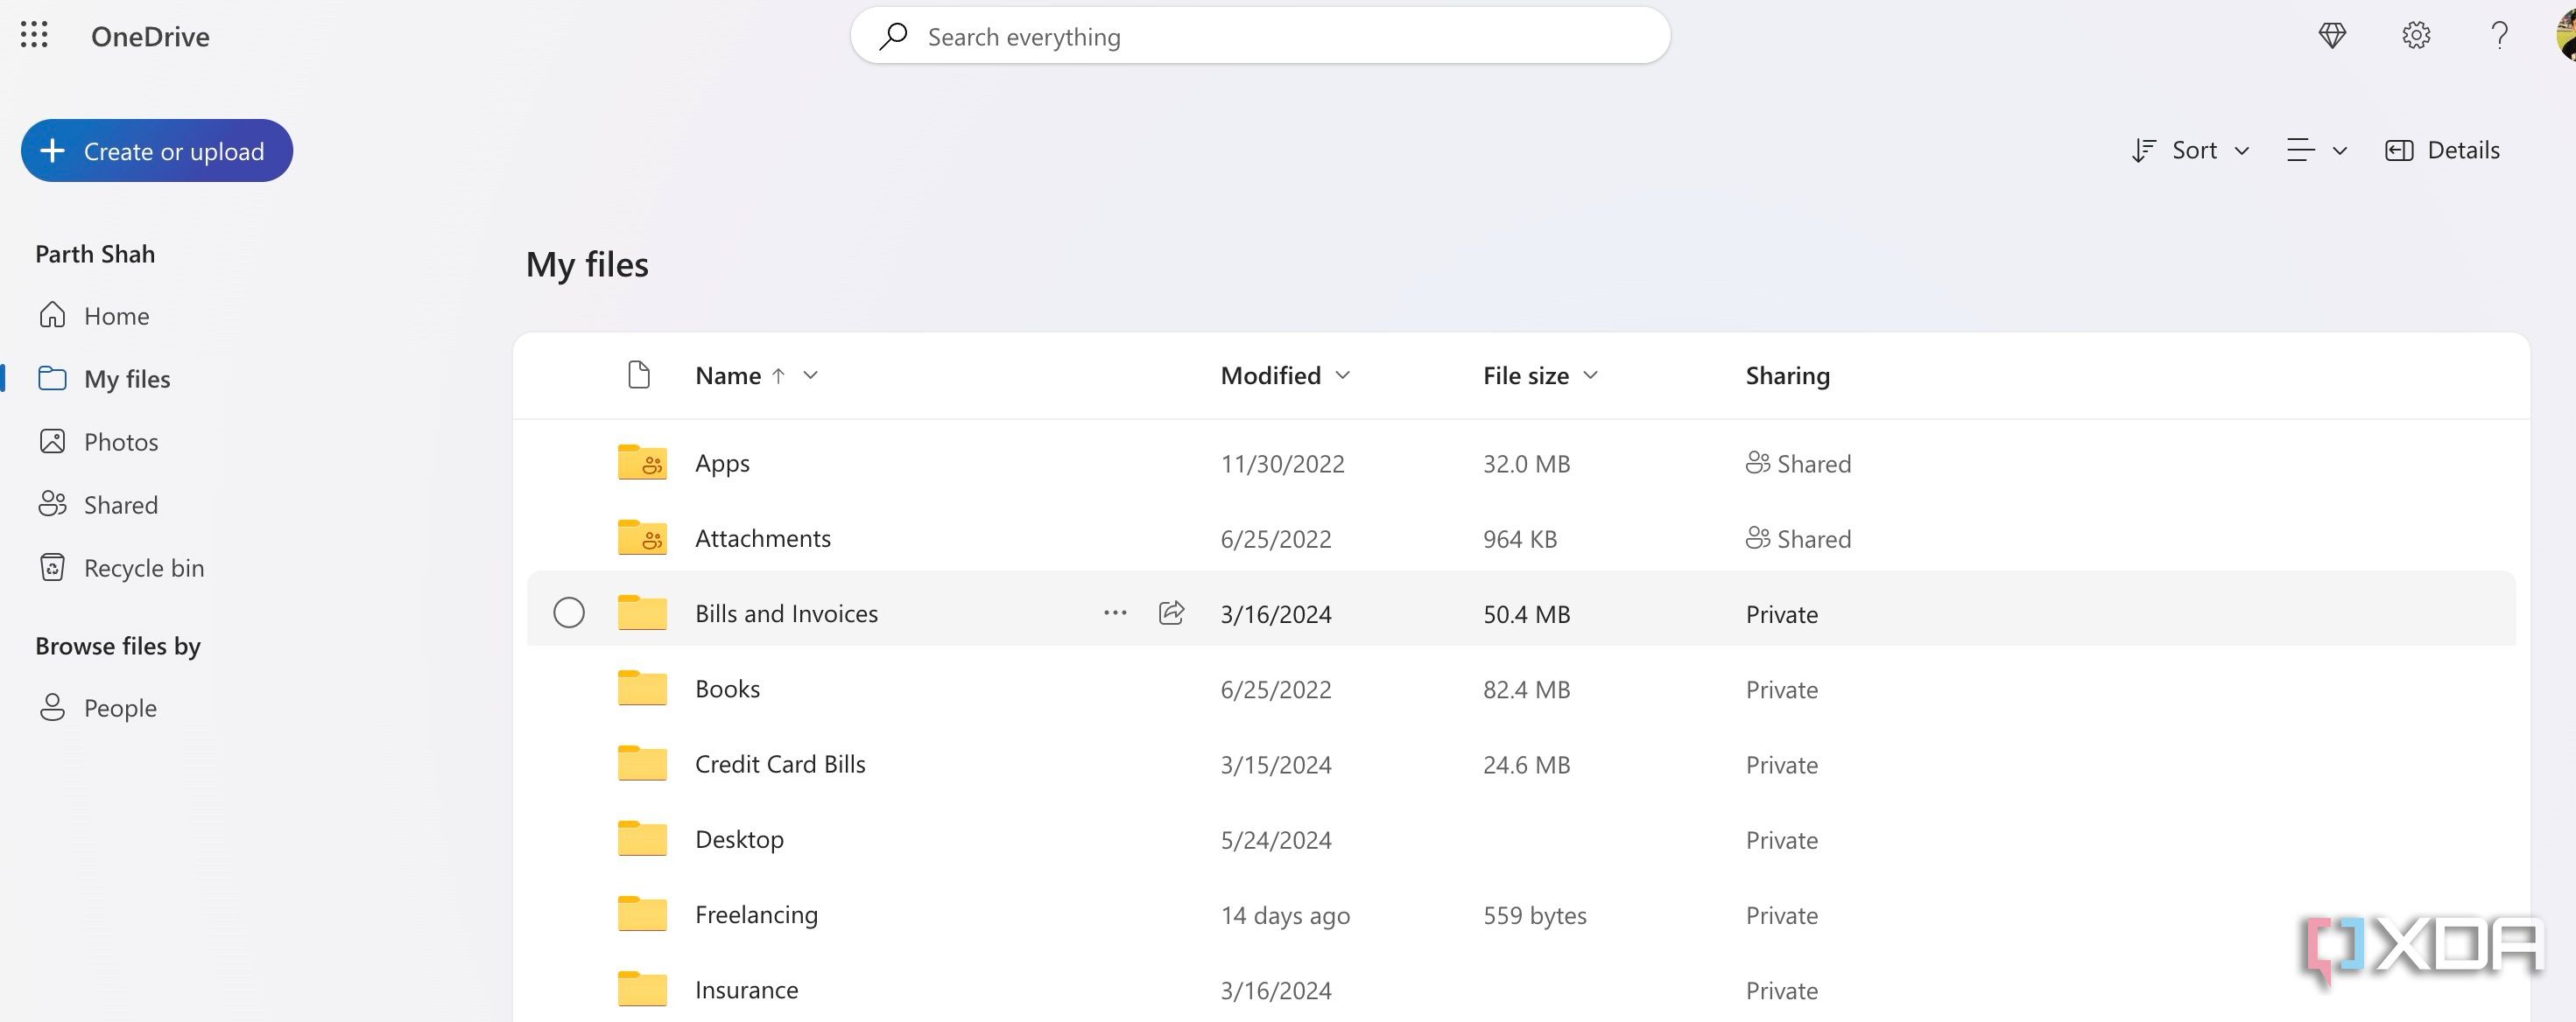Expand the Name column dropdown
Image resolution: width=2576 pixels, height=1022 pixels.
pyautogui.click(x=811, y=374)
